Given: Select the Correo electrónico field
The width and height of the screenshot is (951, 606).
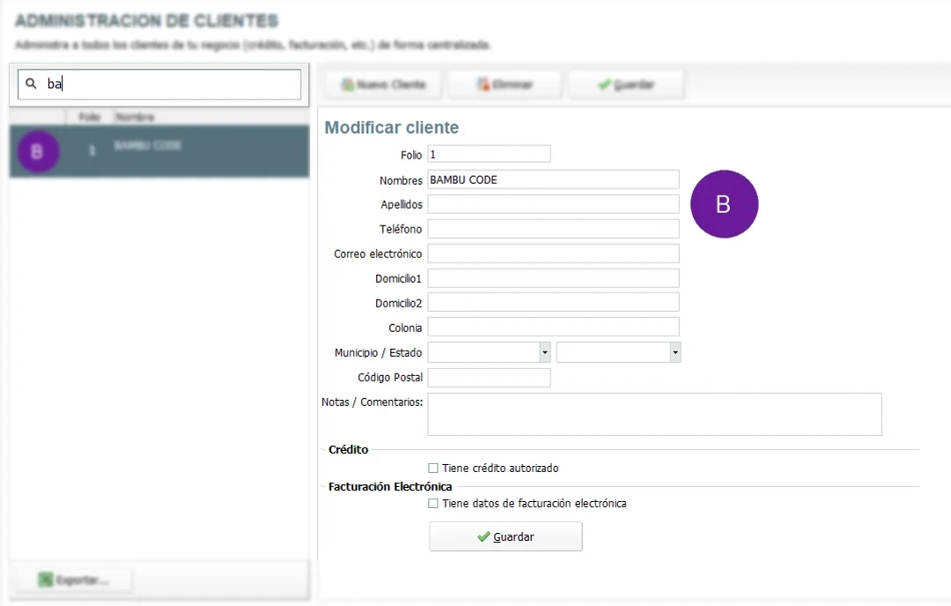Looking at the screenshot, I should click(553, 254).
